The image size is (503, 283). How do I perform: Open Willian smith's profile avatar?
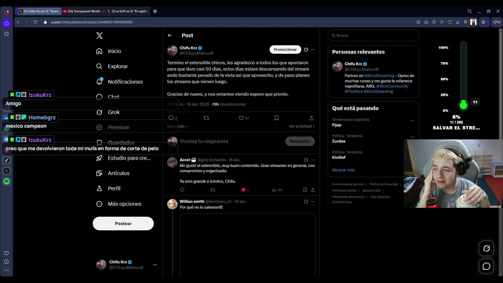click(x=173, y=204)
